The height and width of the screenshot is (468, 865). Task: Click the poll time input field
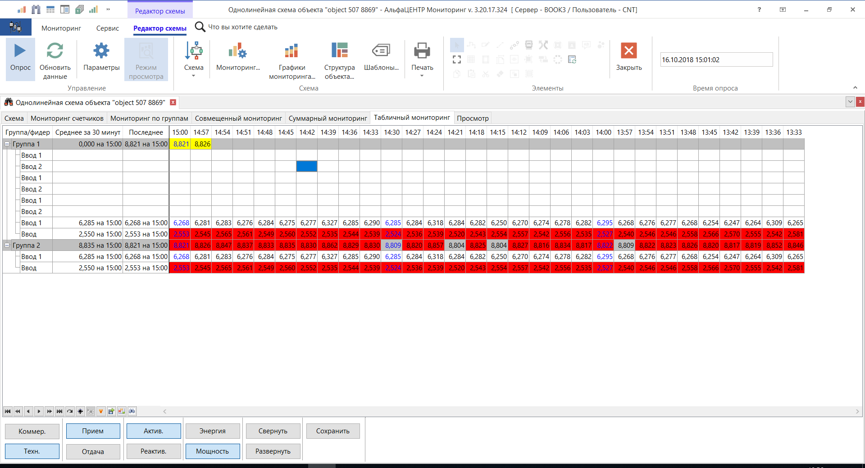716,59
